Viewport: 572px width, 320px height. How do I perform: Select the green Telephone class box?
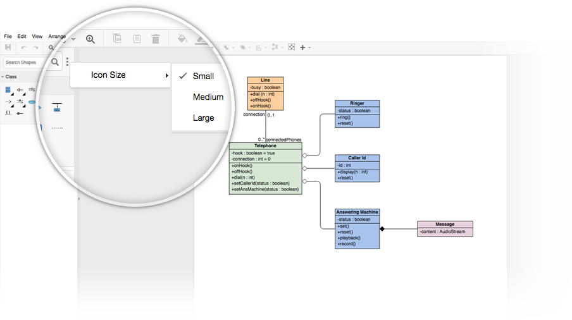click(265, 168)
